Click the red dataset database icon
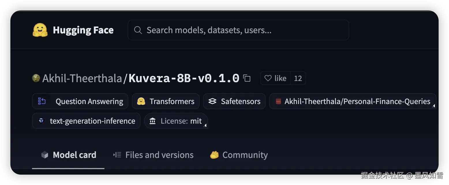449x185 pixels. pos(278,101)
